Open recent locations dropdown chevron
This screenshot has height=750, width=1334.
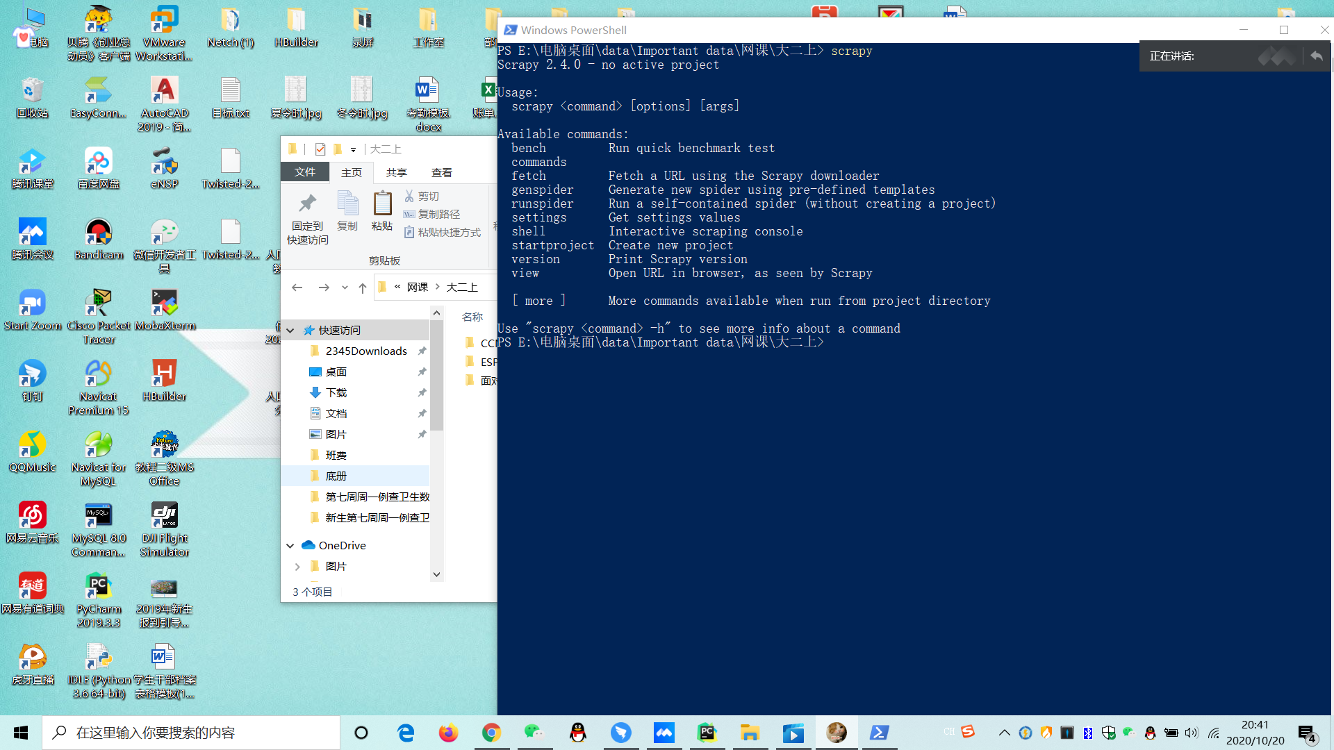[x=345, y=287]
